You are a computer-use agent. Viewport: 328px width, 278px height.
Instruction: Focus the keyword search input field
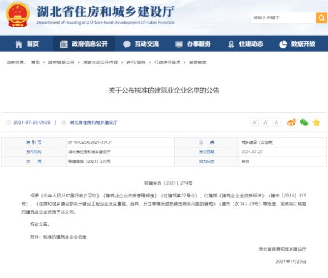pyautogui.click(x=283, y=18)
